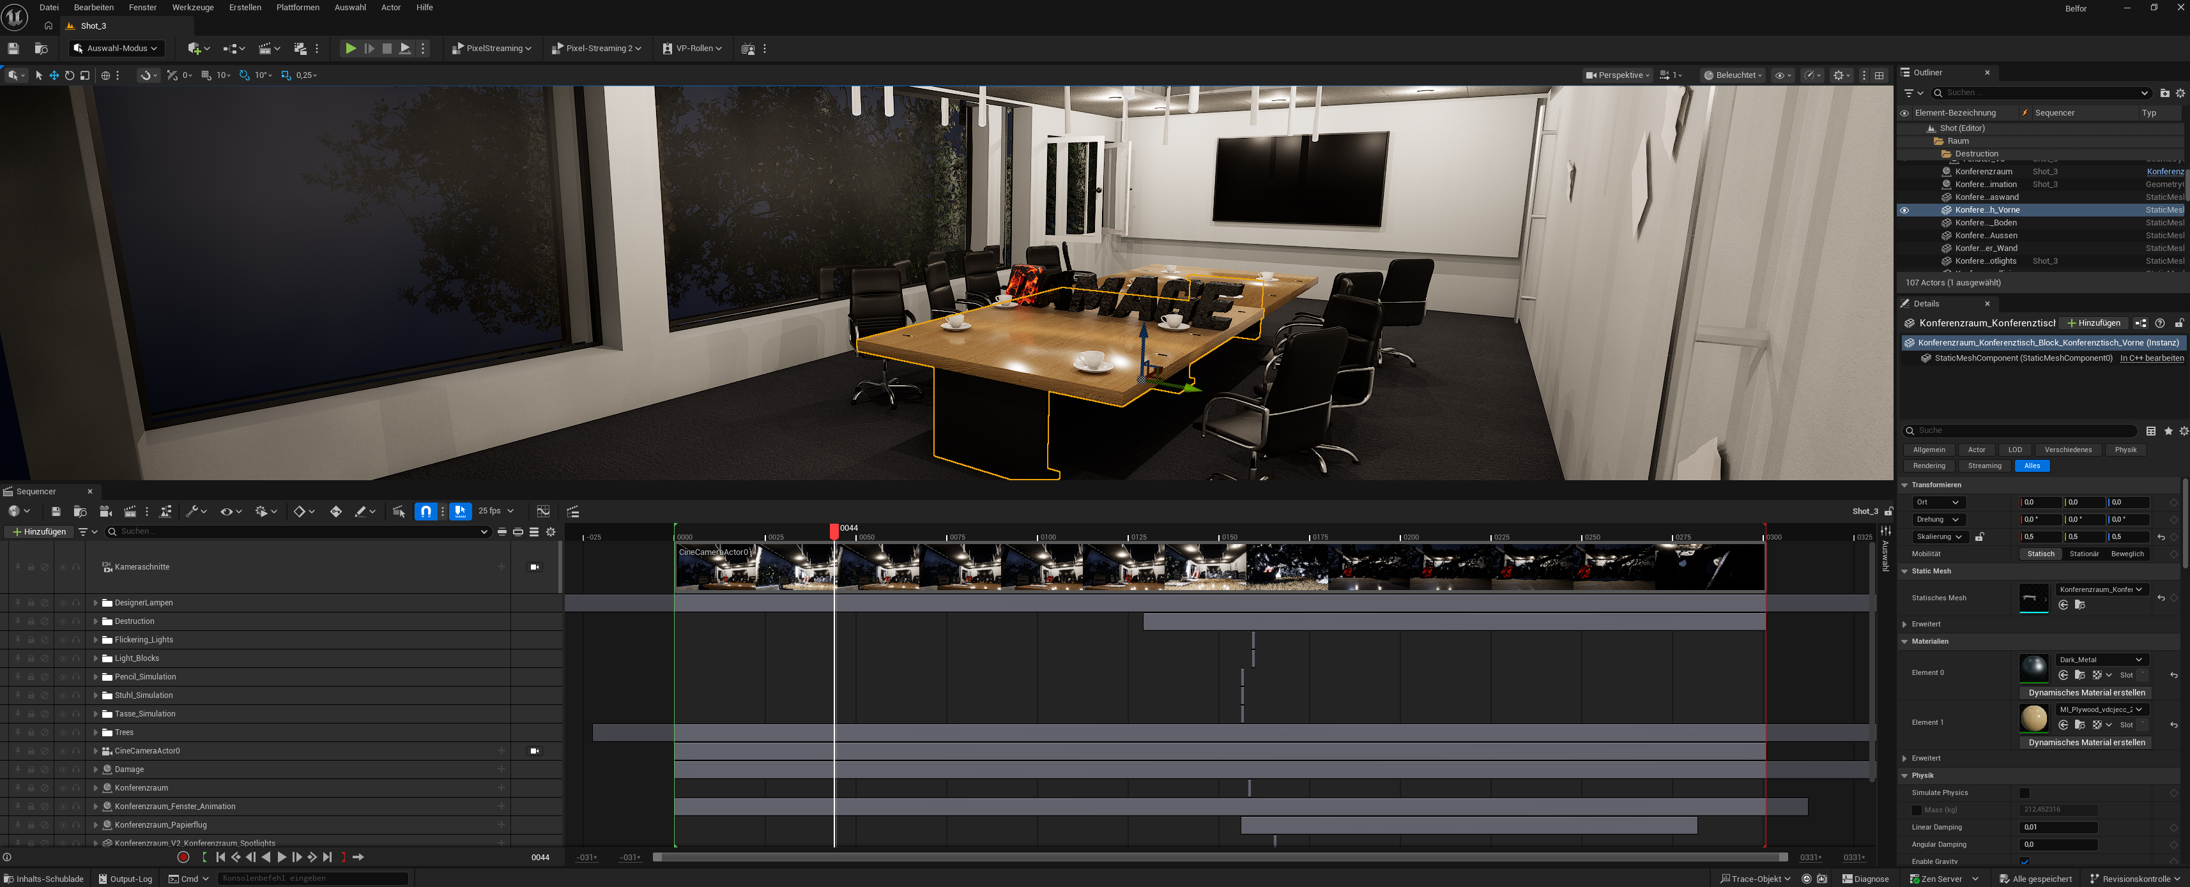2190x887 pixels.
Task: Set mobility to Beweglich
Action: click(2126, 554)
